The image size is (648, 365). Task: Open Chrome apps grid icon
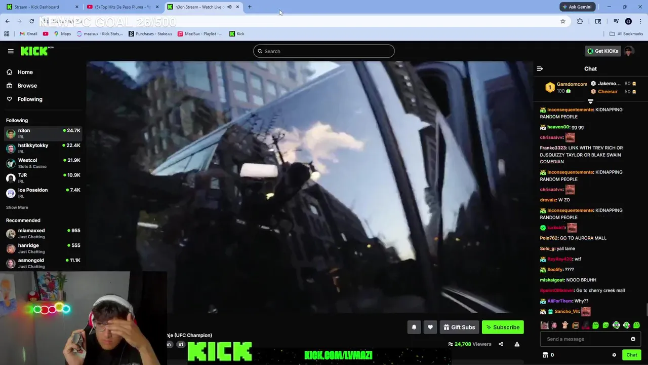coord(7,34)
